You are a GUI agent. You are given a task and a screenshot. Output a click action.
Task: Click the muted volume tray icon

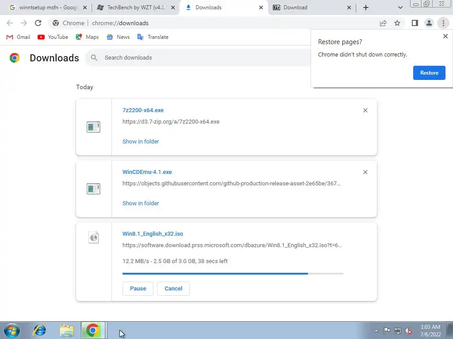[408, 331]
